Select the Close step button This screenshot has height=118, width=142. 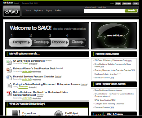click(x=77, y=42)
